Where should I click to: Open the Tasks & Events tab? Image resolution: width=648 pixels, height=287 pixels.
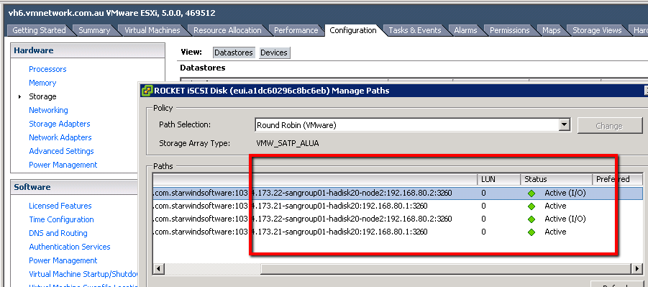(x=414, y=30)
